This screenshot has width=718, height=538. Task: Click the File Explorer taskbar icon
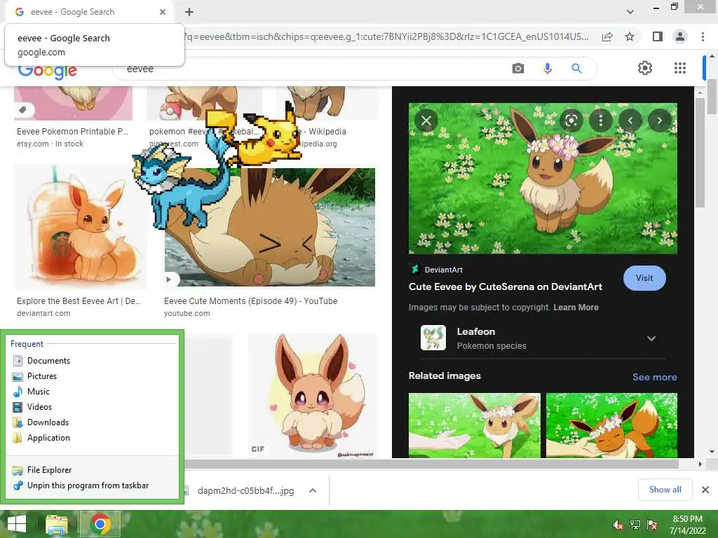(57, 524)
